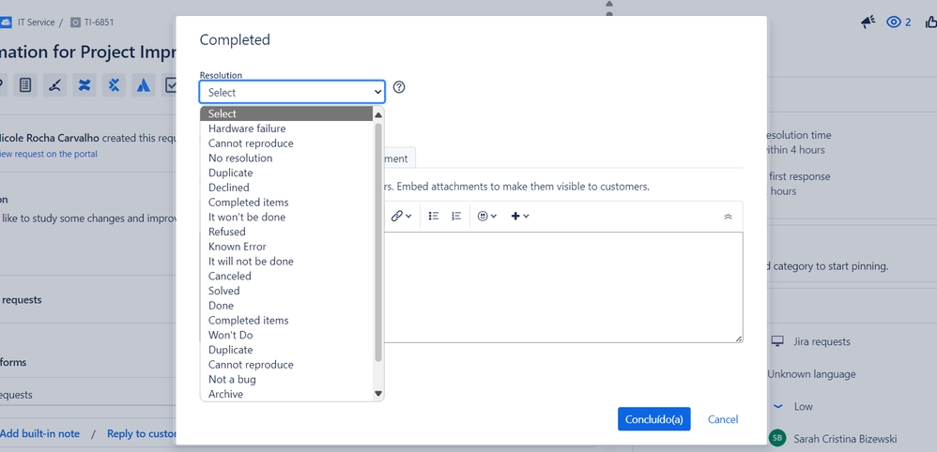Click the text area resize handle
This screenshot has width=937, height=452.
pos(739,339)
